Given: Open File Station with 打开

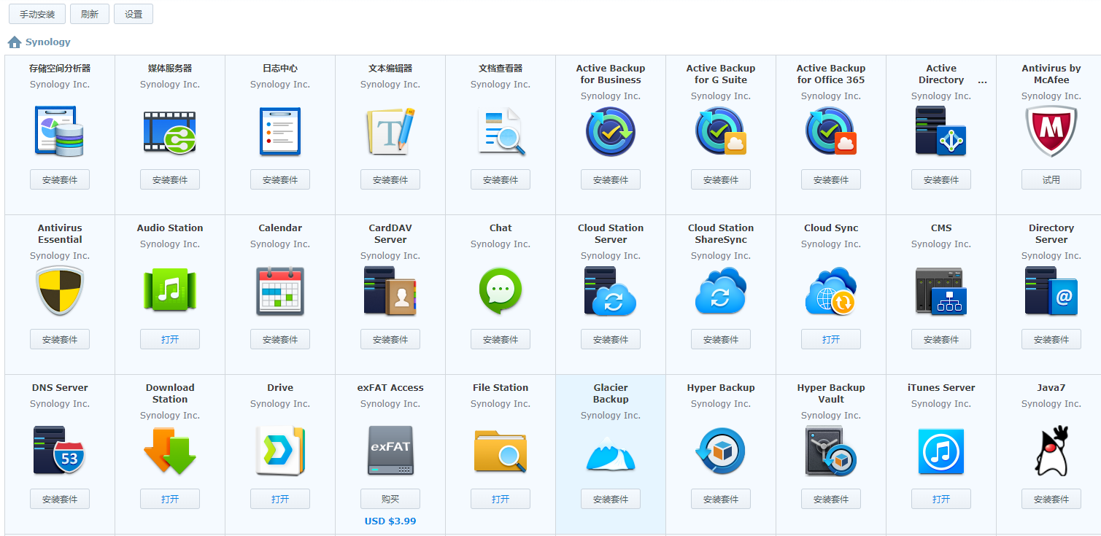Looking at the screenshot, I should tap(501, 499).
